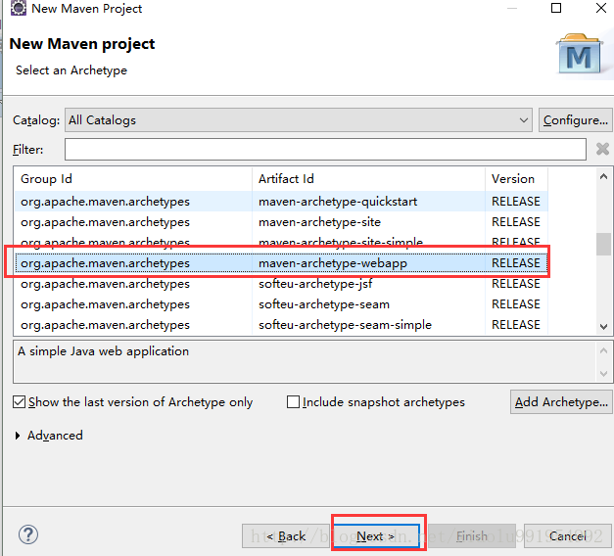Click the Add Archetype... button

tap(561, 402)
